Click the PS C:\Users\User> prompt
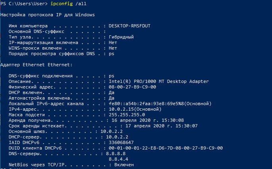Image resolution: width=272 pixels, height=169 pixels. [x=25, y=4]
